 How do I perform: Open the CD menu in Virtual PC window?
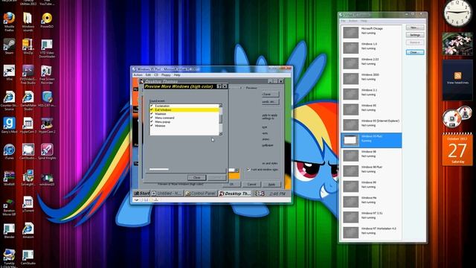pos(156,74)
